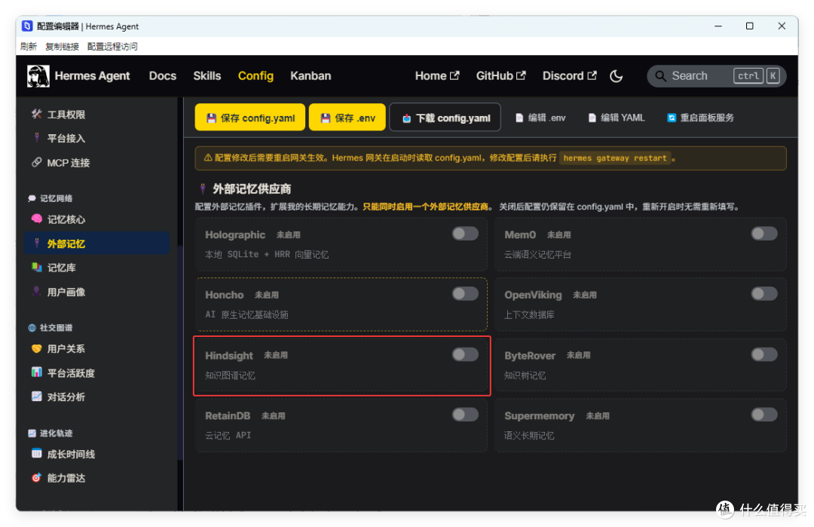814x527 pixels.
Task: Click the 重启面板服务 button
Action: 700,118
